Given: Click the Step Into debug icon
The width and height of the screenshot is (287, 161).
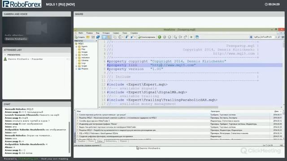Looking at the screenshot, I should point(175,37).
